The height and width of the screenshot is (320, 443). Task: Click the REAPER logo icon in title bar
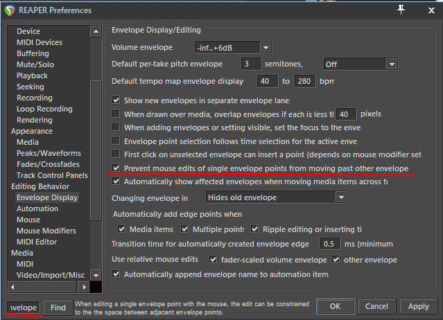pos(10,10)
